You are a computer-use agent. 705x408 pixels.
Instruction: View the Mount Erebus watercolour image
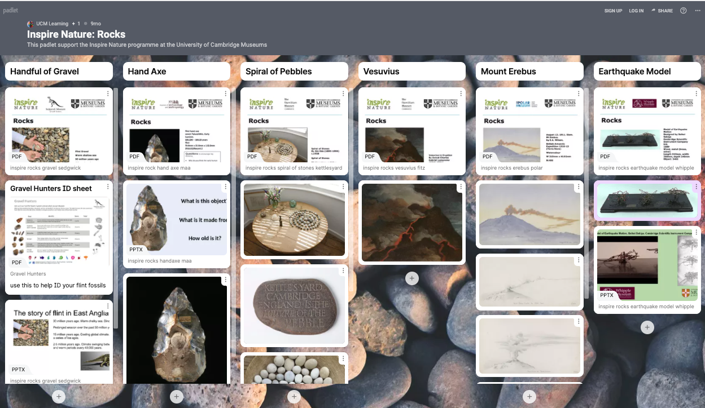pos(529,215)
